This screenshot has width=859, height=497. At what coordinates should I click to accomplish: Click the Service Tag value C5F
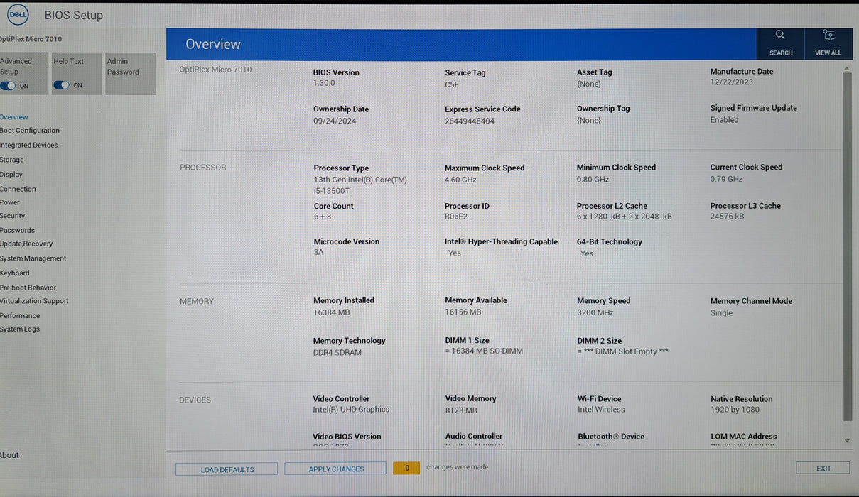click(x=452, y=84)
